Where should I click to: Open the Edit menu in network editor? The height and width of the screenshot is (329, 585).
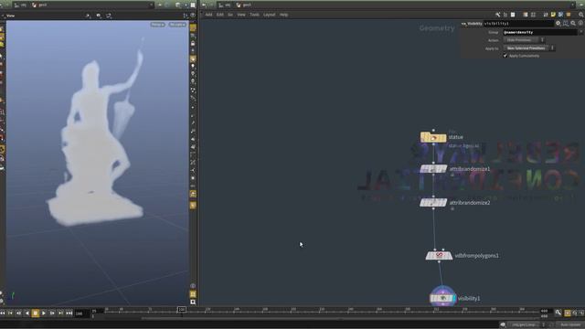[220, 15]
